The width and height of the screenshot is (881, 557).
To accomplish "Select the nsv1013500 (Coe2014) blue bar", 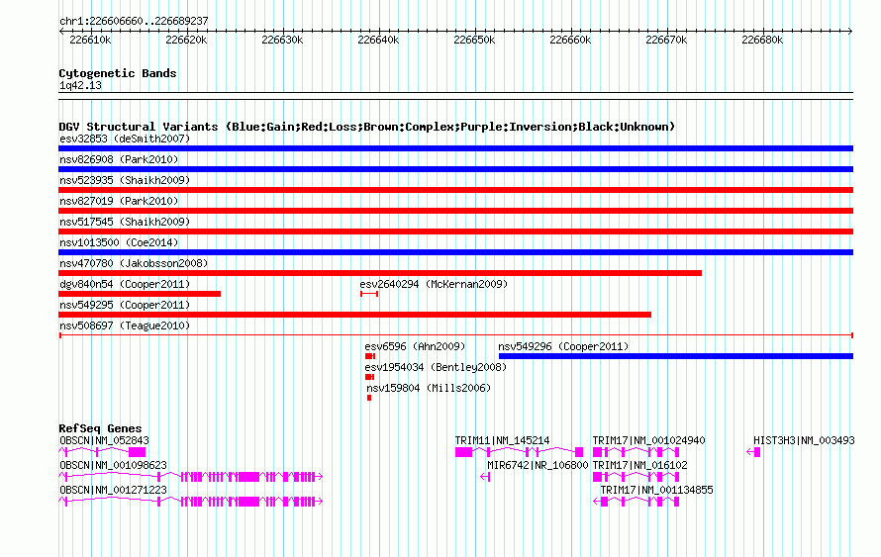I will tap(455, 252).
